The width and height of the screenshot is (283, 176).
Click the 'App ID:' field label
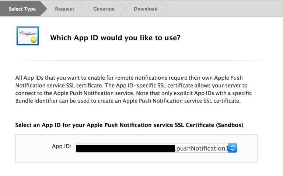point(62,146)
